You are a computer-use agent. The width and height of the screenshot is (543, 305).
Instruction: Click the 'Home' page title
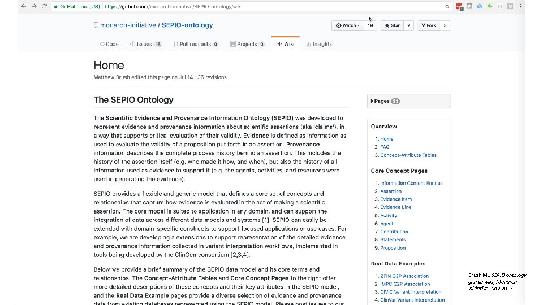pos(109,65)
